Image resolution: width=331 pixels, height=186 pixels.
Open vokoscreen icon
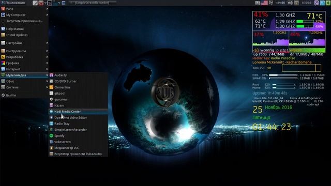pyautogui.click(x=51, y=142)
